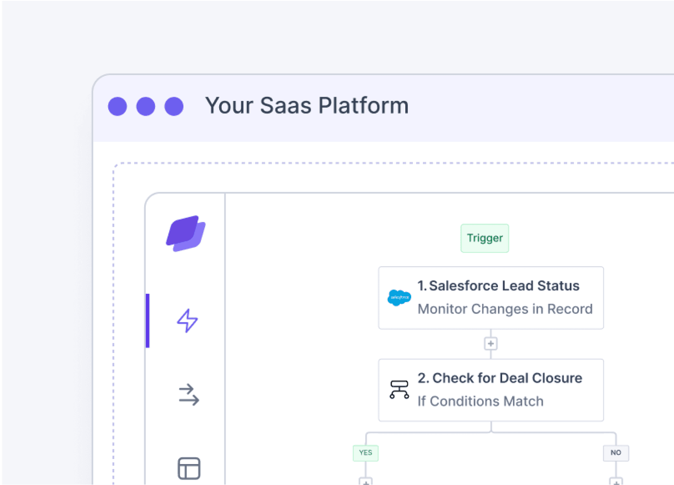This screenshot has width=674, height=485.
Task: Click the second purple window dot
Action: tap(145, 106)
